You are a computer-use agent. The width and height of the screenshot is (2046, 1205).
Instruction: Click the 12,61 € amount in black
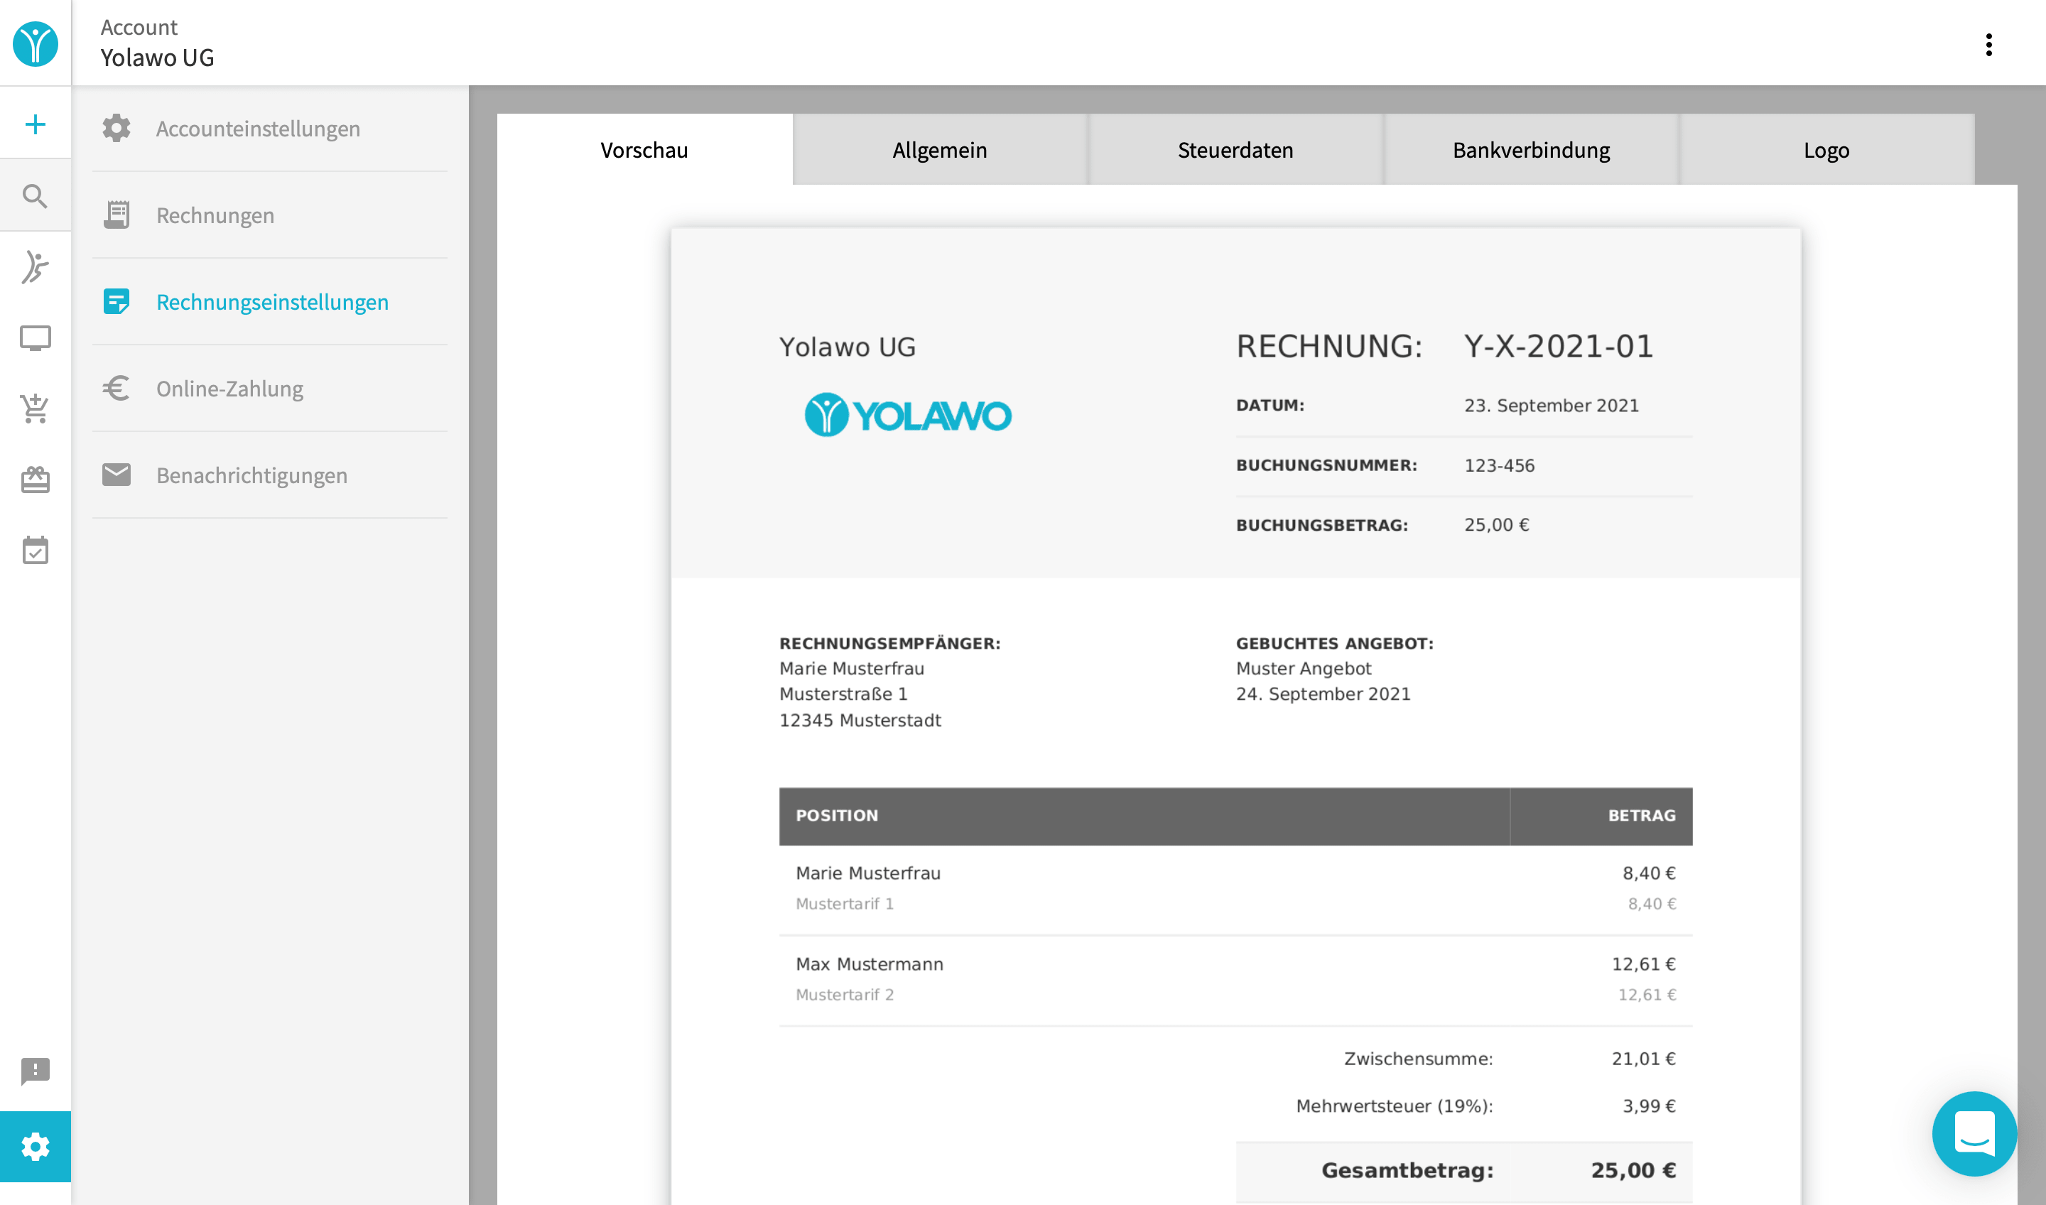click(1643, 964)
